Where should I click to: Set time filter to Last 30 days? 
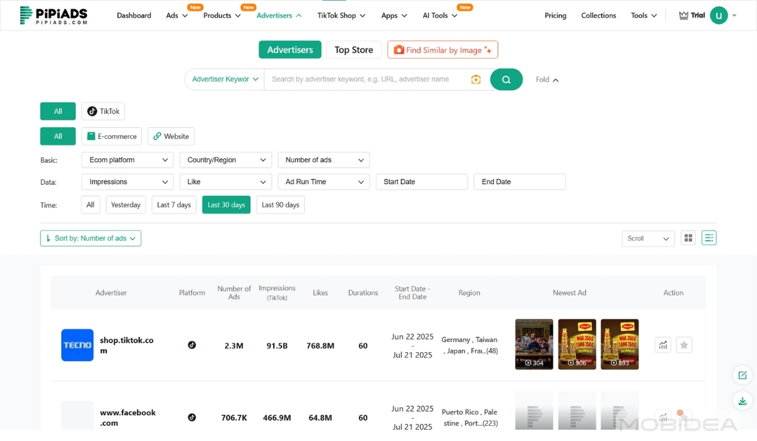pos(226,205)
